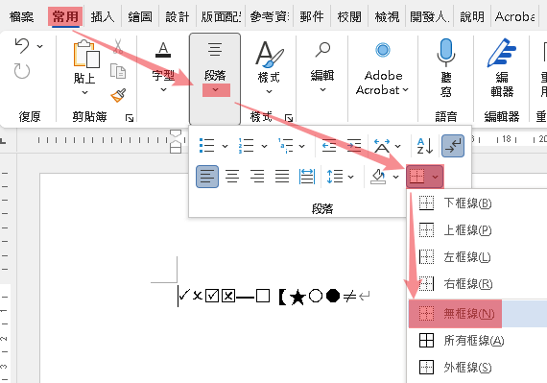The width and height of the screenshot is (547, 383).
Task: Open the 編輯 (Editing) search dropdown
Action: [x=322, y=66]
